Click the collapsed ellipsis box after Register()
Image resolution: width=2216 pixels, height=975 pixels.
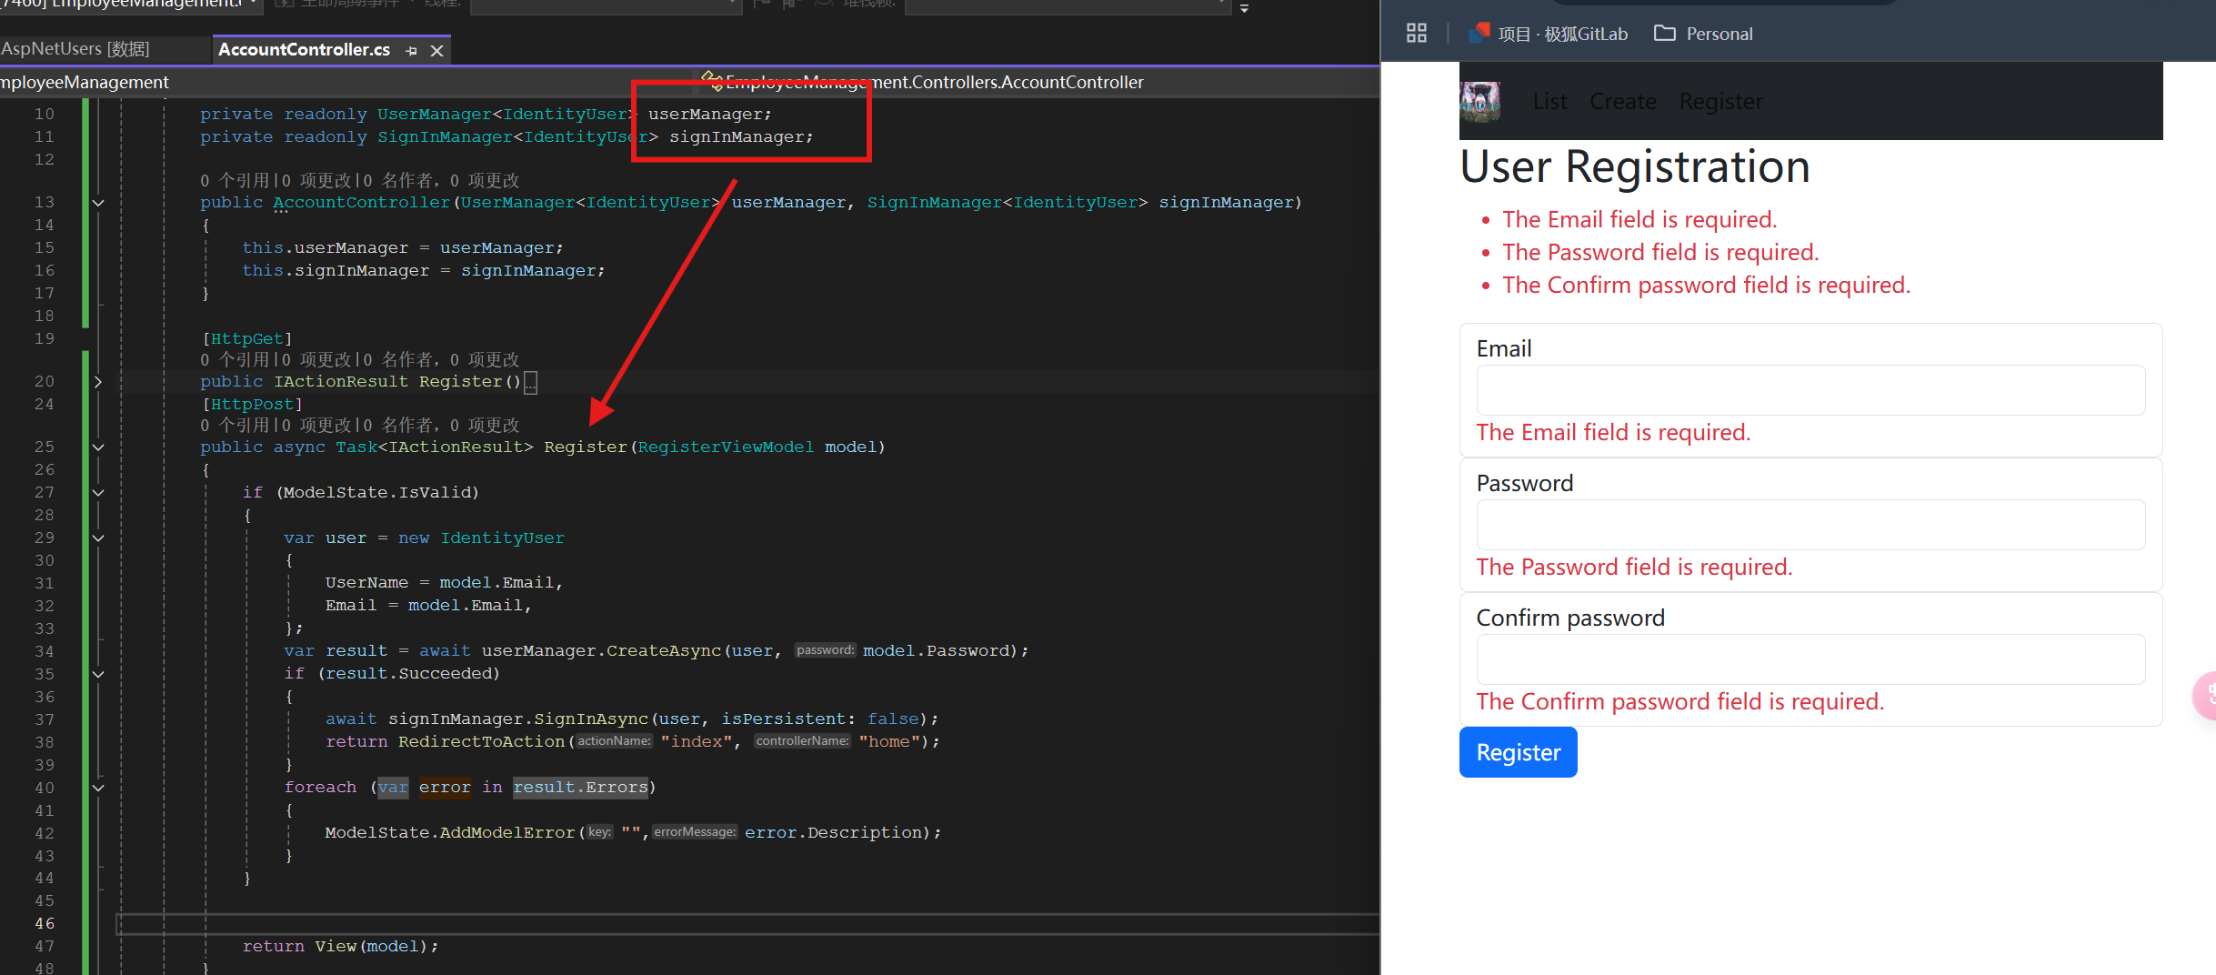tap(531, 383)
